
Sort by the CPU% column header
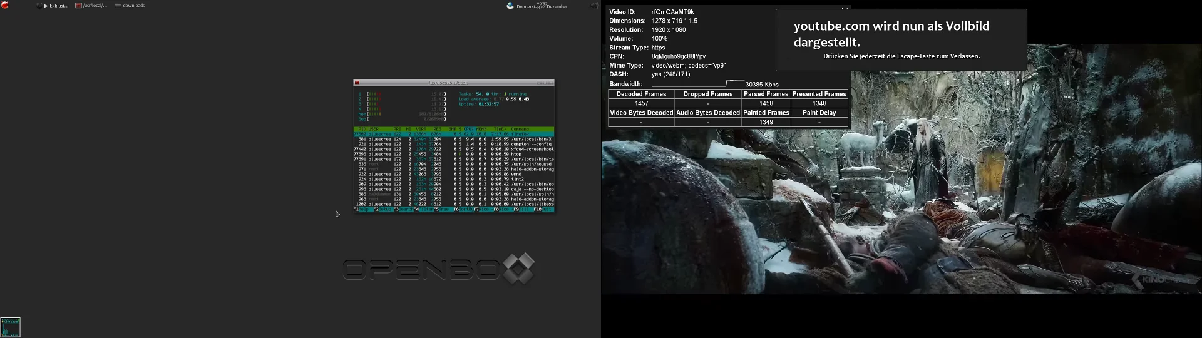(x=469, y=129)
